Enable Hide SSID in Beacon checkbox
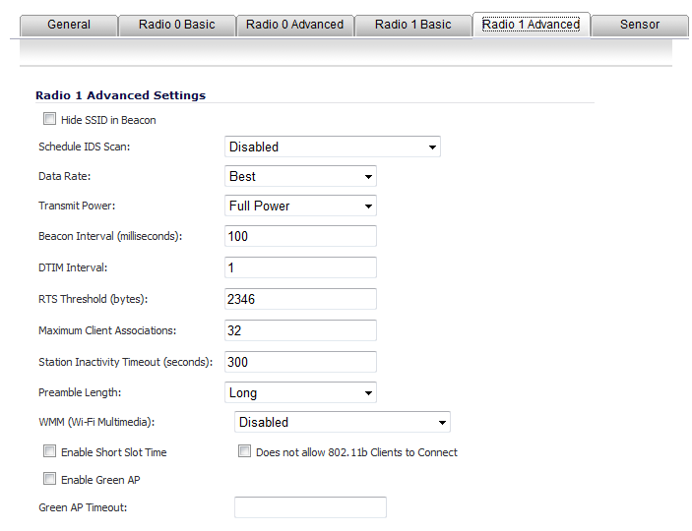The width and height of the screenshot is (692, 531). click(x=49, y=119)
